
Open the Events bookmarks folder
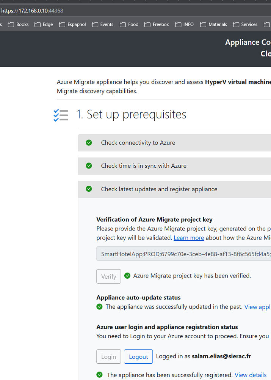point(103,24)
